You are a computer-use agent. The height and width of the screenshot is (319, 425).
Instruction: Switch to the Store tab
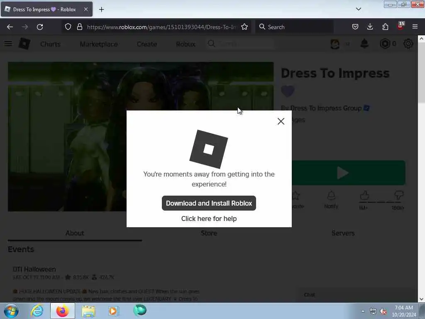point(209,233)
